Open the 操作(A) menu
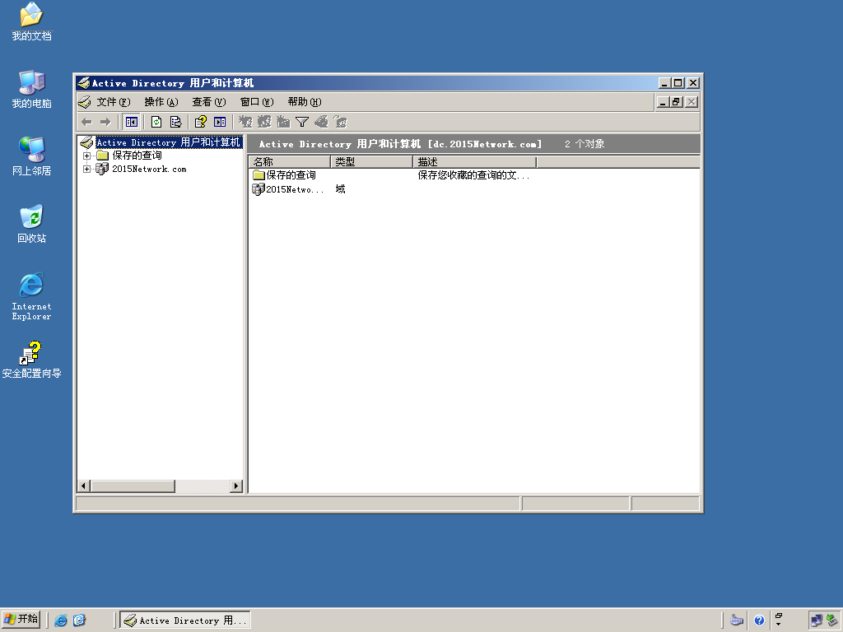Screen dimensions: 843x632 coord(161,101)
